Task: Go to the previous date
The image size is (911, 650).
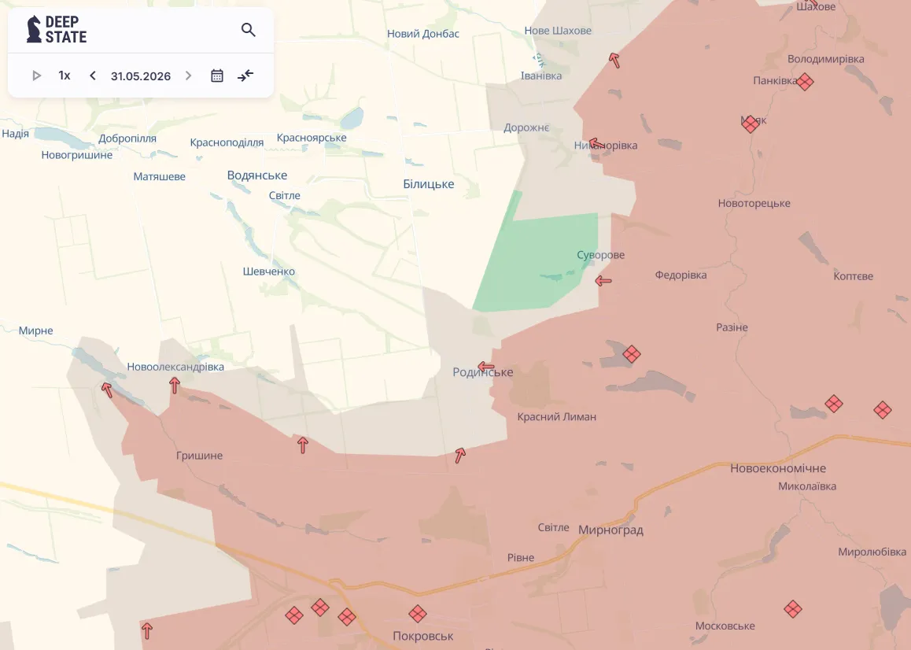Action: (x=92, y=76)
